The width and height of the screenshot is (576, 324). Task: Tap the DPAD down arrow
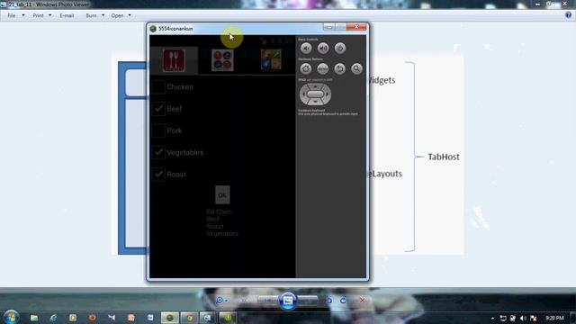(x=315, y=102)
